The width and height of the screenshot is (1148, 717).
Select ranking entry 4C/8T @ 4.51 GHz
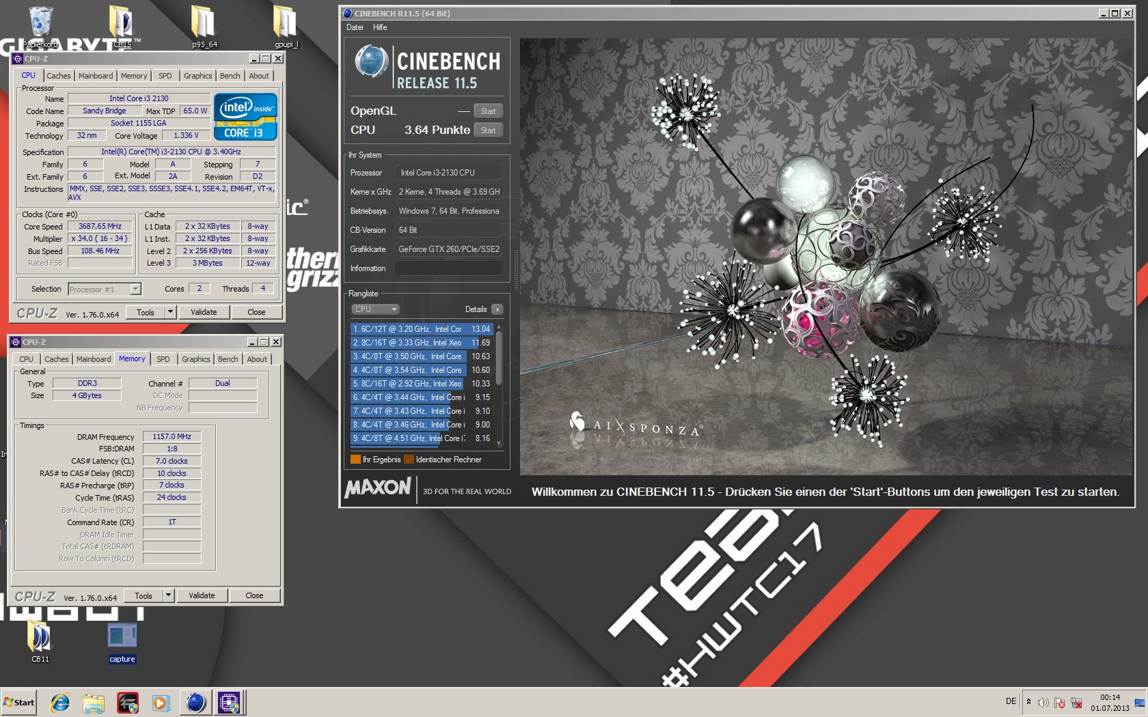click(x=422, y=438)
